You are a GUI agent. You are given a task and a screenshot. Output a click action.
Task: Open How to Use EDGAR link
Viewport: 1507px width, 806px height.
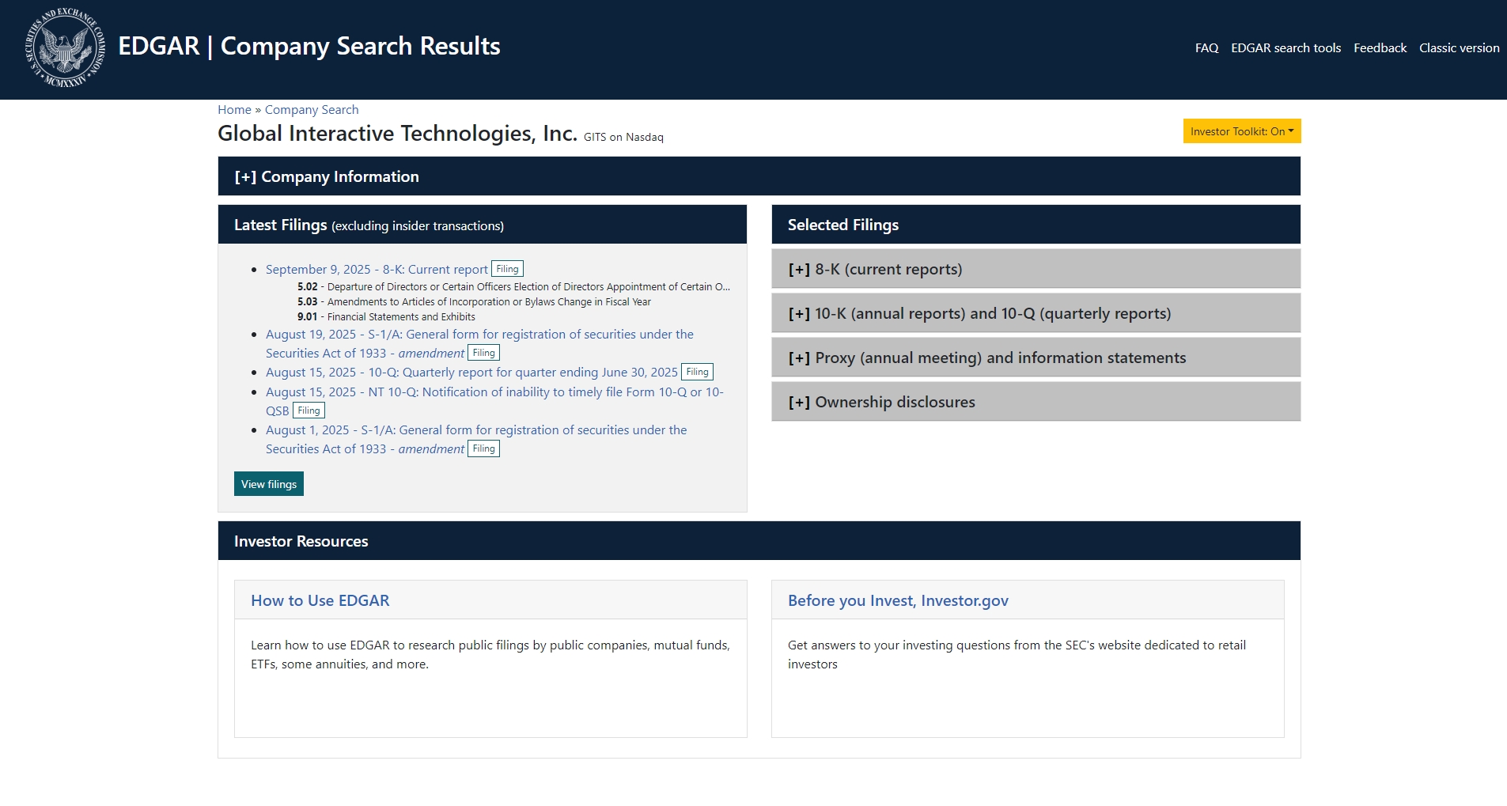pyautogui.click(x=320, y=600)
